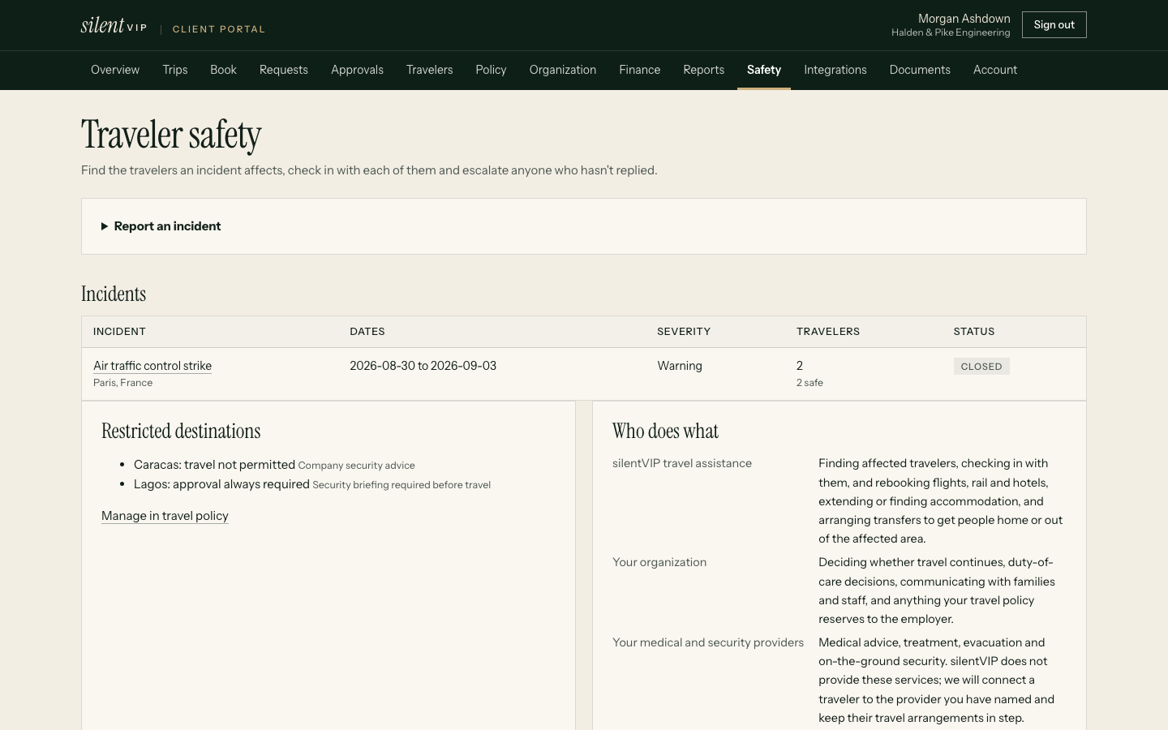Click the Sign out button
Image resolution: width=1168 pixels, height=730 pixels.
coord(1054,25)
